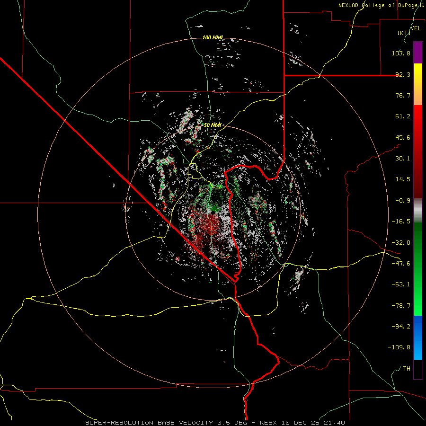Click the 92.3 velocity scale value
The width and height of the screenshot is (426, 426).
click(x=403, y=74)
